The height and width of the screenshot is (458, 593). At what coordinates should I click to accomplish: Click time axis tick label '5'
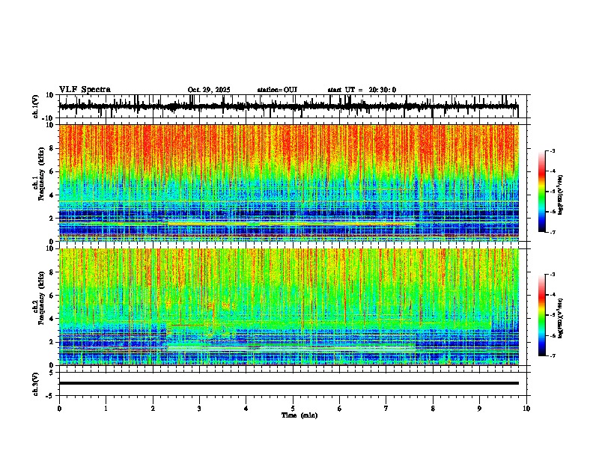point(293,409)
